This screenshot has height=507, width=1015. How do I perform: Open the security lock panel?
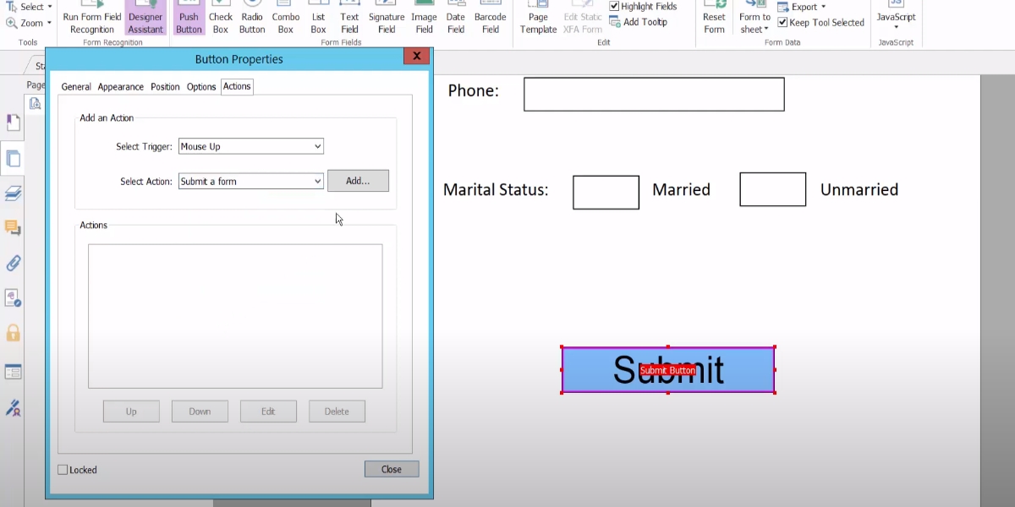13,334
